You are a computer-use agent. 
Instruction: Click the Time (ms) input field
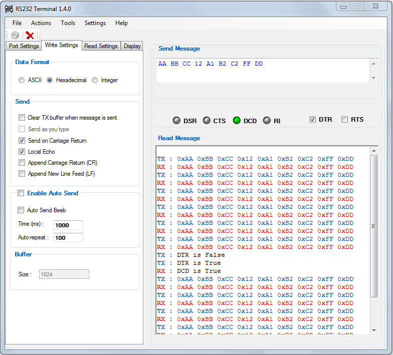(x=68, y=225)
